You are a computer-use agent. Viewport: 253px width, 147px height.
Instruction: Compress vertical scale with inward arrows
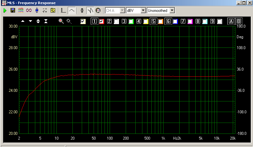coord(46,21)
